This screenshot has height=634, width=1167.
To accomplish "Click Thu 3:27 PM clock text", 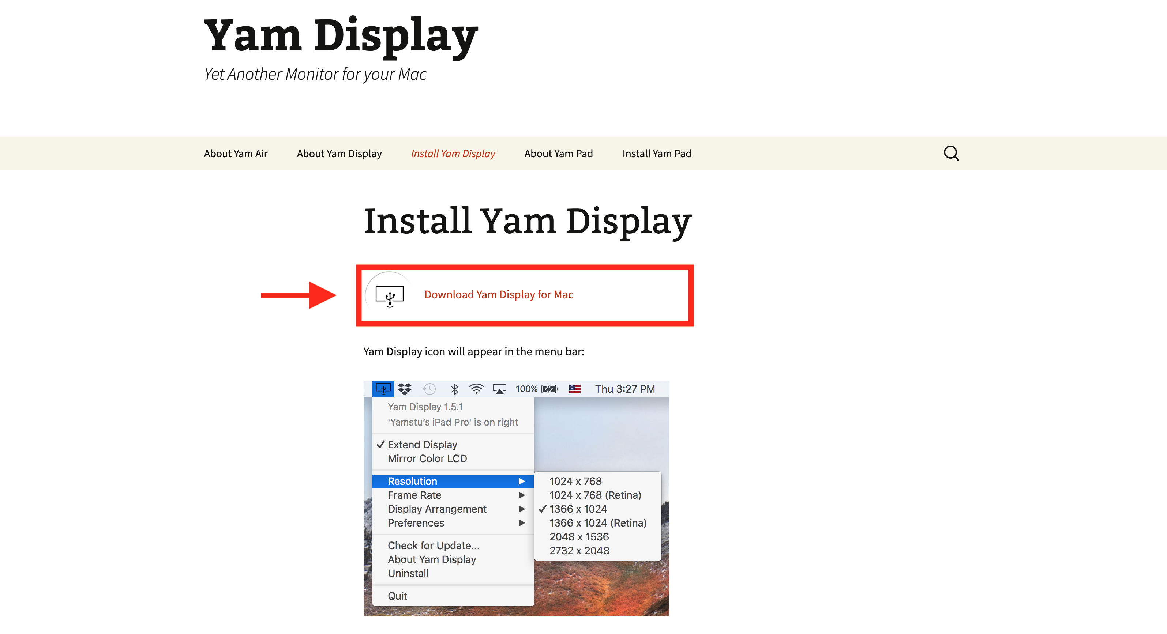I will click(625, 389).
